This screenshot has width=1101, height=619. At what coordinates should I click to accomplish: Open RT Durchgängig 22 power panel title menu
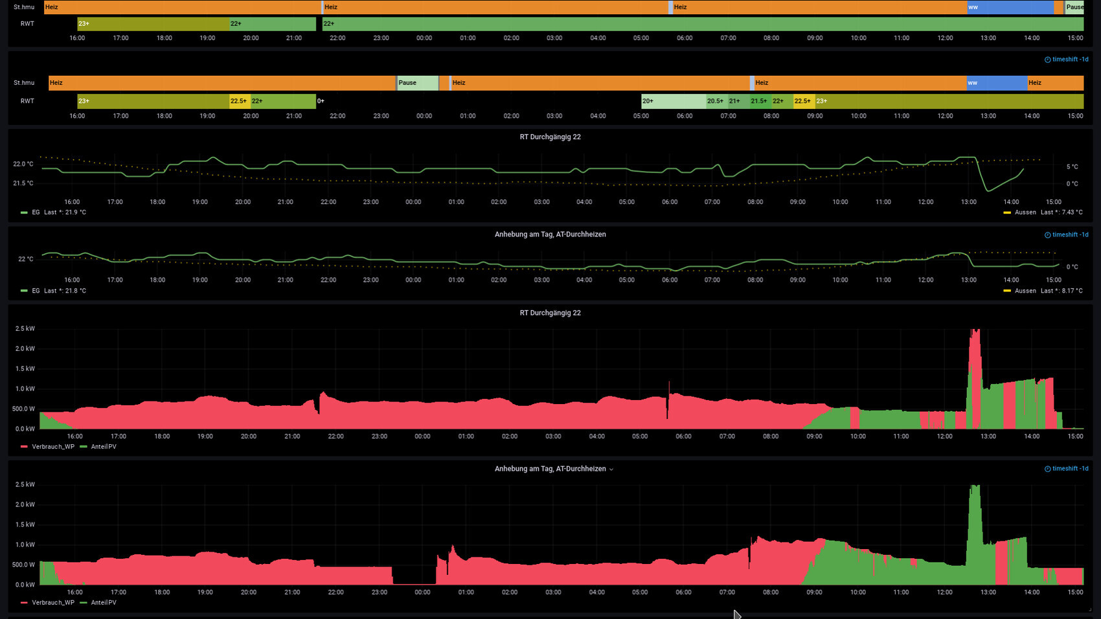[550, 313]
